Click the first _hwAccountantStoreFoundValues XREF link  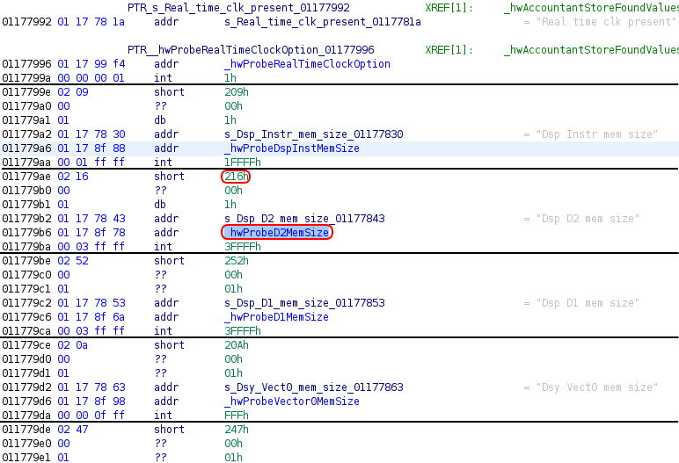(591, 7)
